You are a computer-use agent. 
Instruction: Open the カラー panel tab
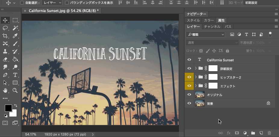pyautogui.click(x=209, y=20)
